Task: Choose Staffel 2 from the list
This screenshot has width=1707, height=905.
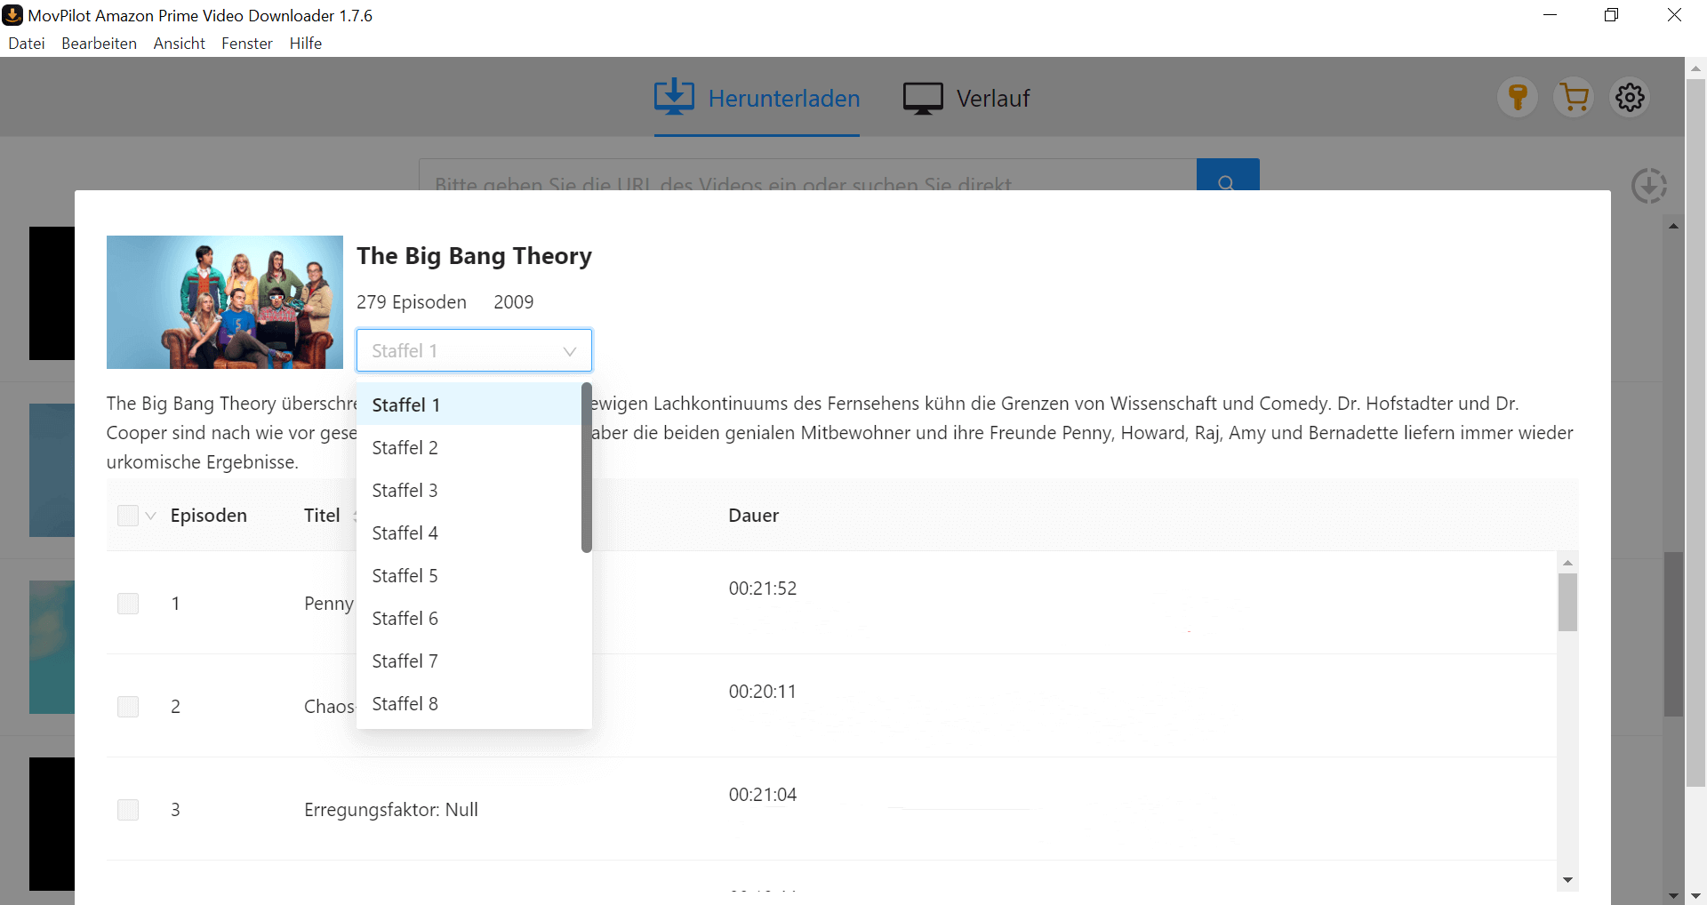Action: [469, 447]
